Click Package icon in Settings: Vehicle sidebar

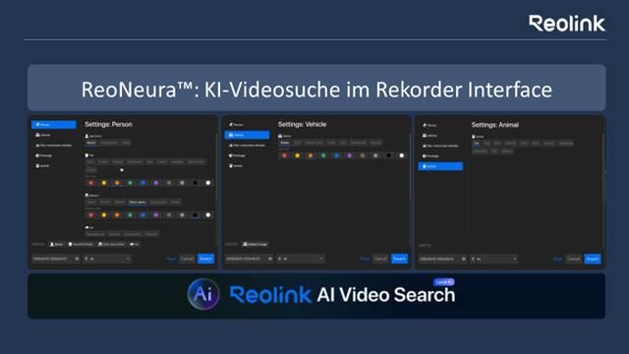(231, 155)
